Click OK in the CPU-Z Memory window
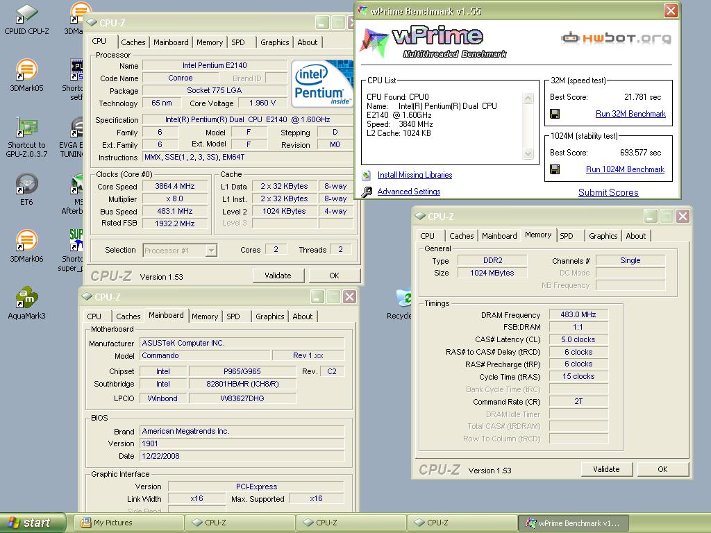This screenshot has width=711, height=533. click(x=662, y=469)
